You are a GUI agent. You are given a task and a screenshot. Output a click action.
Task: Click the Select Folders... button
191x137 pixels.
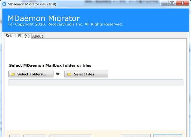[31, 74]
